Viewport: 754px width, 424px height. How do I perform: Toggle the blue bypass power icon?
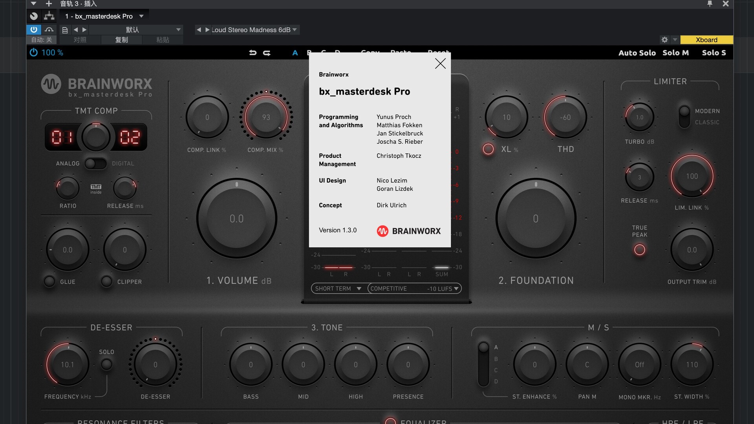[x=34, y=29]
